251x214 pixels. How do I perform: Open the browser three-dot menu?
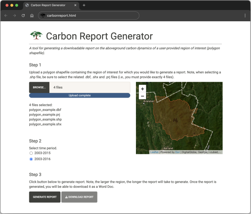click(x=245, y=15)
